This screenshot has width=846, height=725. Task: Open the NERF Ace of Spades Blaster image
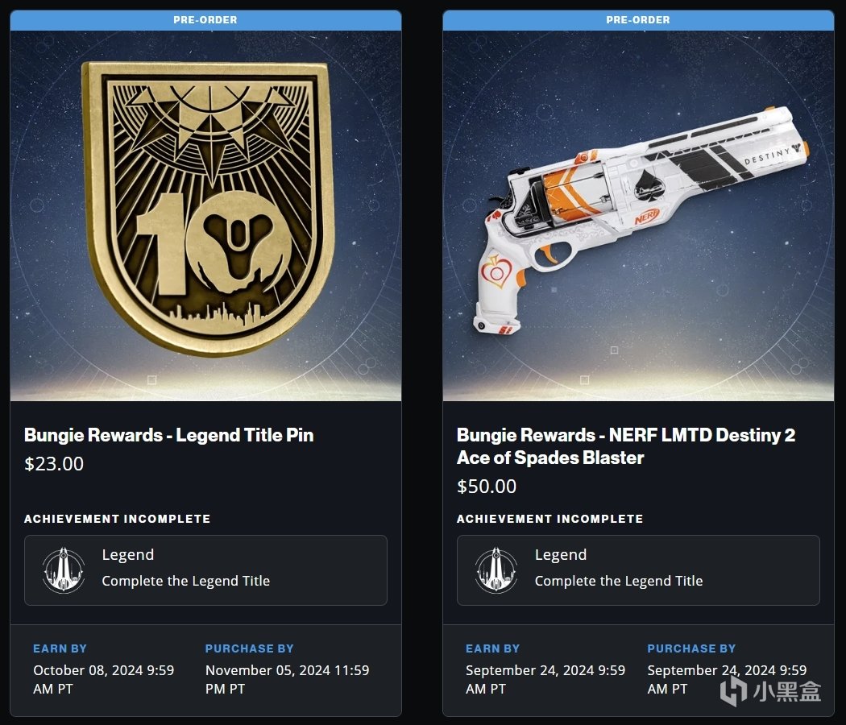[x=638, y=216]
